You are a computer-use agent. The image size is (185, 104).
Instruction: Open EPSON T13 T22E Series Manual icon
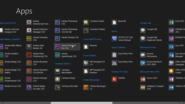[x=114, y=38]
